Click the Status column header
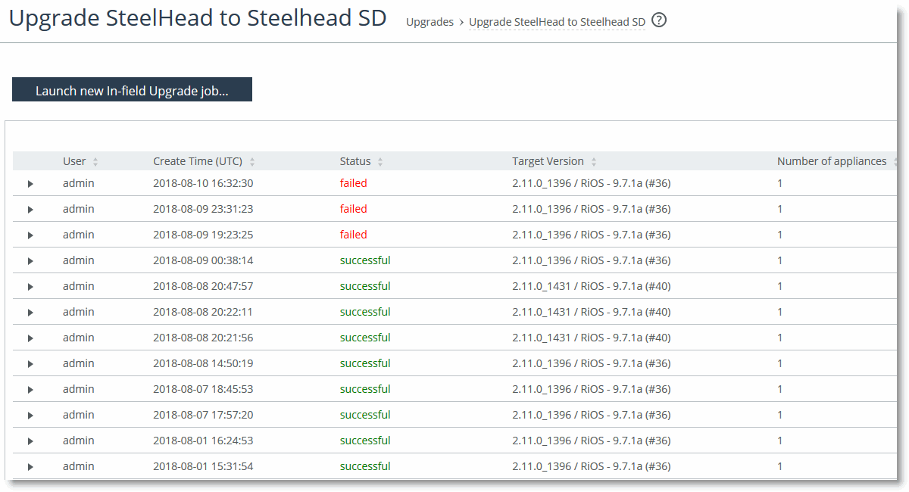Screen dimensions: 909x492 pos(355,161)
